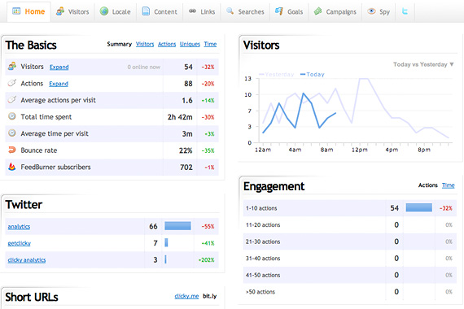This screenshot has height=309, width=464.
Task: Click the '>50 actions' row label
Action: point(260,292)
